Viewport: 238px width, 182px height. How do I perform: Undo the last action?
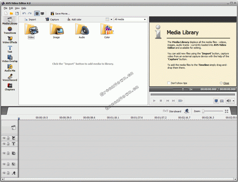[24, 13]
